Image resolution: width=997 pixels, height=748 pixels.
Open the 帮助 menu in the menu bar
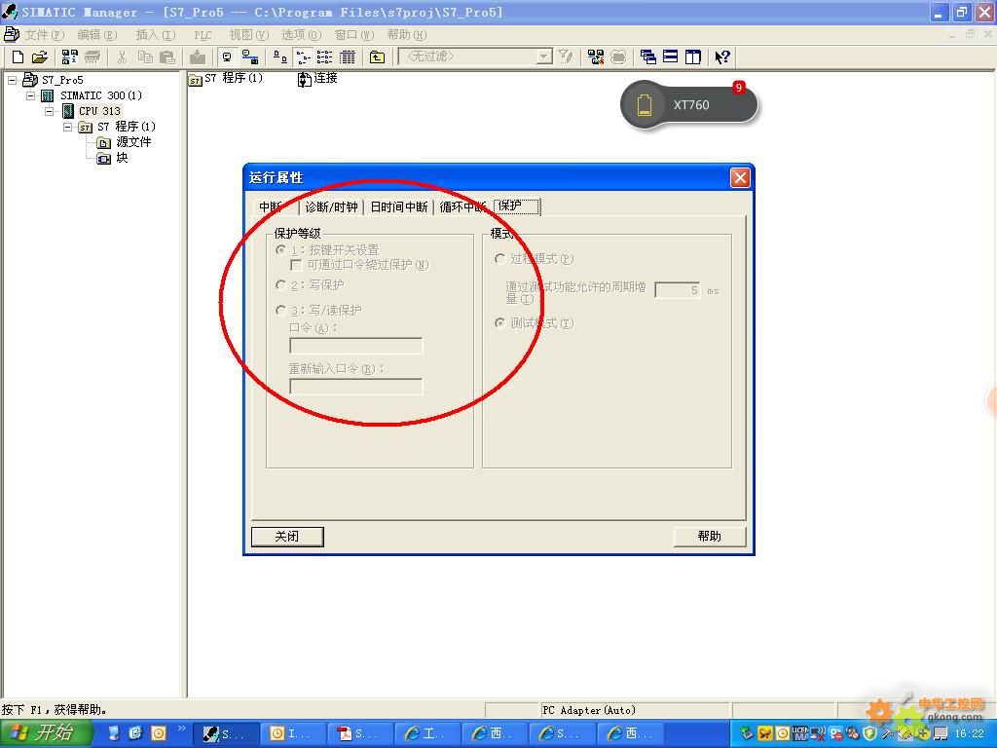(406, 34)
